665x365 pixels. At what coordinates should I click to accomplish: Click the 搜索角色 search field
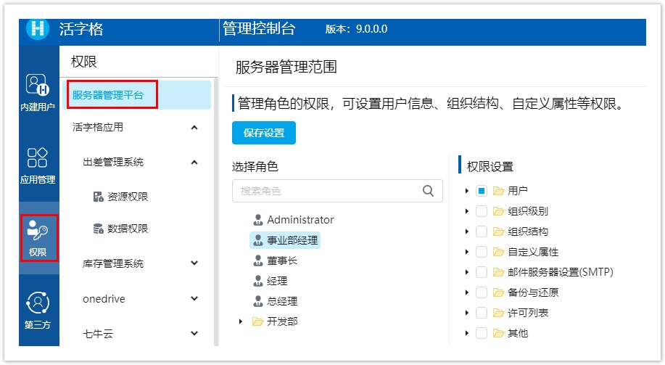328,191
